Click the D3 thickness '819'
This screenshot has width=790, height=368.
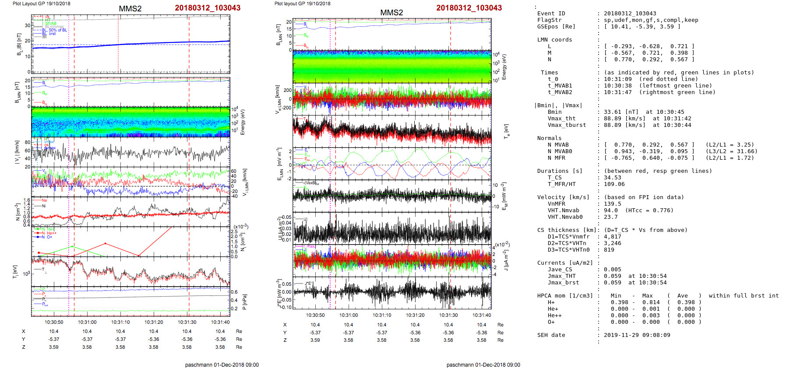[609, 250]
